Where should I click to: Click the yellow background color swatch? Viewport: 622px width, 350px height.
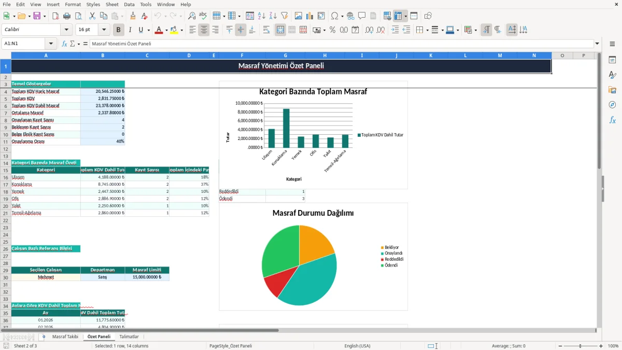tap(174, 30)
